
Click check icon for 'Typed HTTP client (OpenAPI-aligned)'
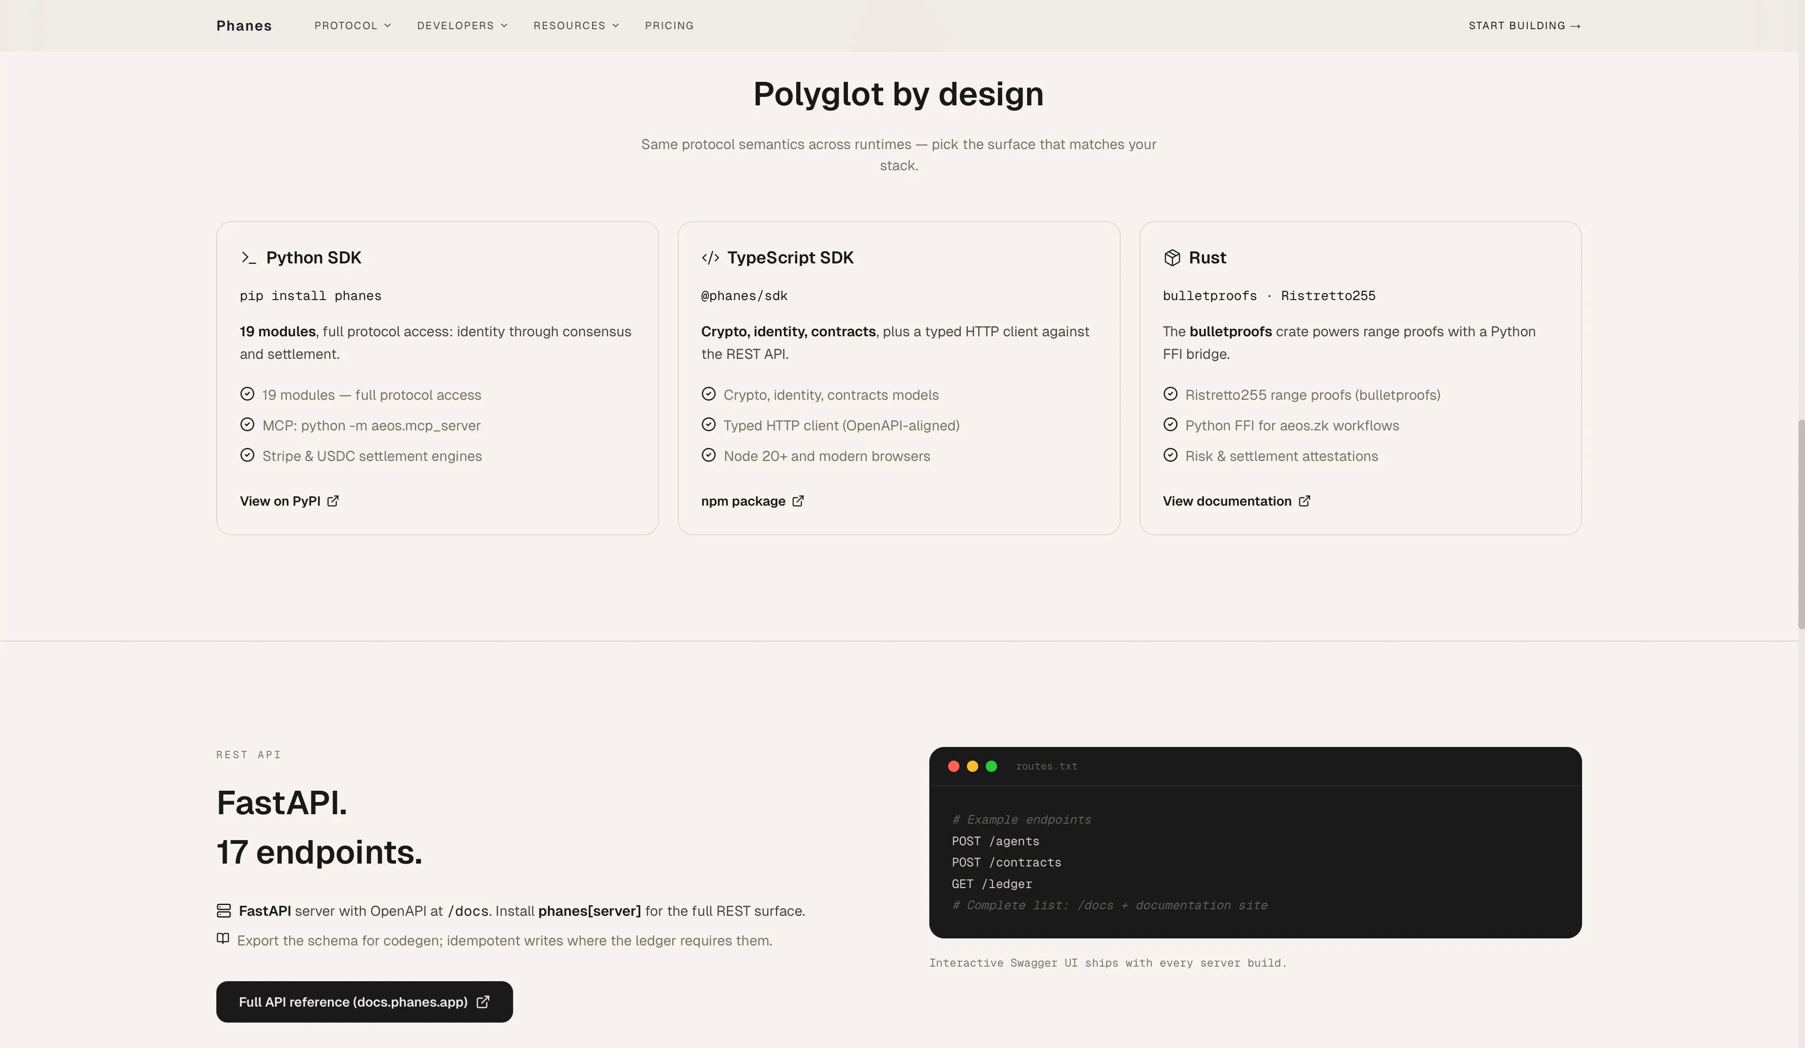708,425
